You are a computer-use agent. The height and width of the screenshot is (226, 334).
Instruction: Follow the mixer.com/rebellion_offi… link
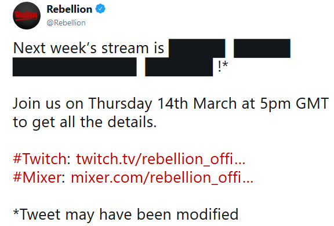point(162,177)
